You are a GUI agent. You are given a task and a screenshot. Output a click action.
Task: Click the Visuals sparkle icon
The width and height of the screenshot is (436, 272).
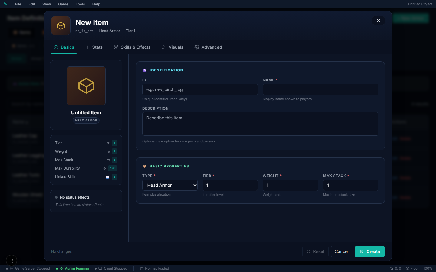pyautogui.click(x=164, y=47)
